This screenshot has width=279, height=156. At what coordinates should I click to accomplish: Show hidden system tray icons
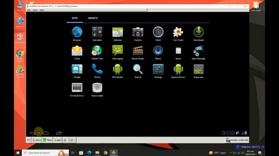point(231,153)
